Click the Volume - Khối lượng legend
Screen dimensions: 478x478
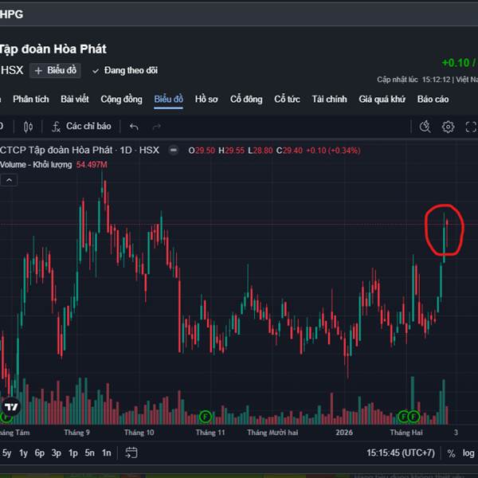[x=36, y=165]
